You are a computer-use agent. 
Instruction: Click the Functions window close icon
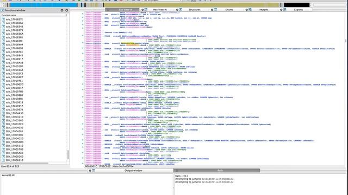[x=66, y=10]
